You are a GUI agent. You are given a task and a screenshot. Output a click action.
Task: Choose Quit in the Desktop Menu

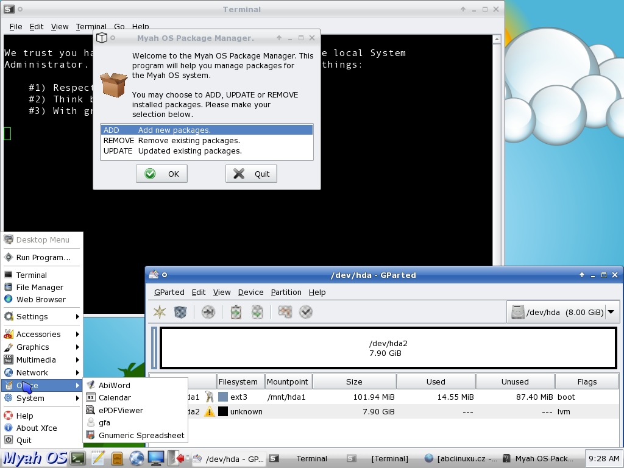click(x=42, y=441)
